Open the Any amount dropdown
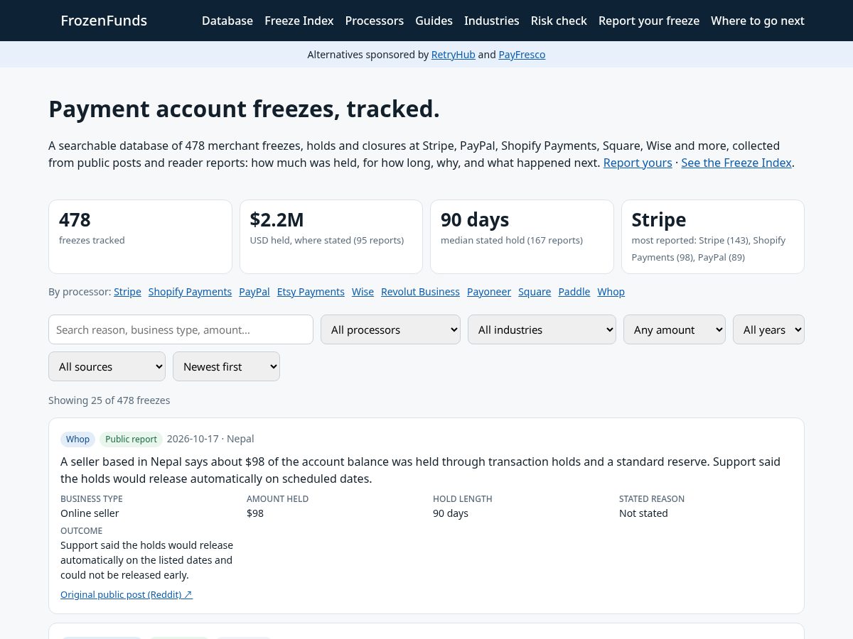The width and height of the screenshot is (853, 639). coord(675,329)
